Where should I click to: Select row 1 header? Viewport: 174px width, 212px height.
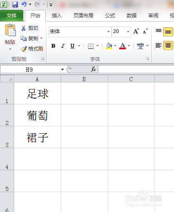7,93
